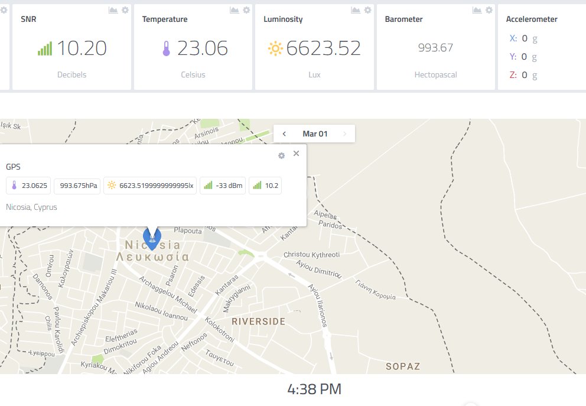Click the Accelerometer Z value
This screenshot has height=406, width=586.
525,75
